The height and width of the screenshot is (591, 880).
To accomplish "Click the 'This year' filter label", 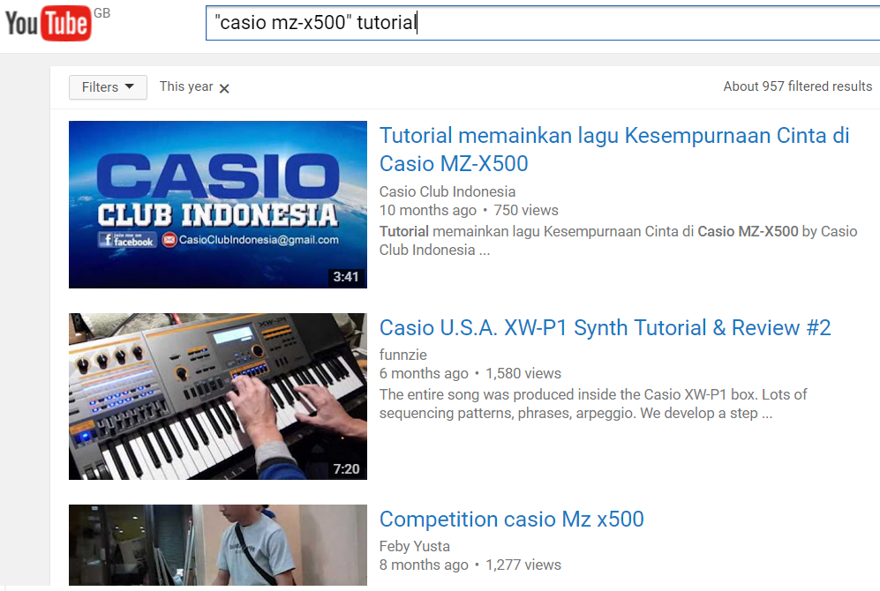I will point(186,86).
